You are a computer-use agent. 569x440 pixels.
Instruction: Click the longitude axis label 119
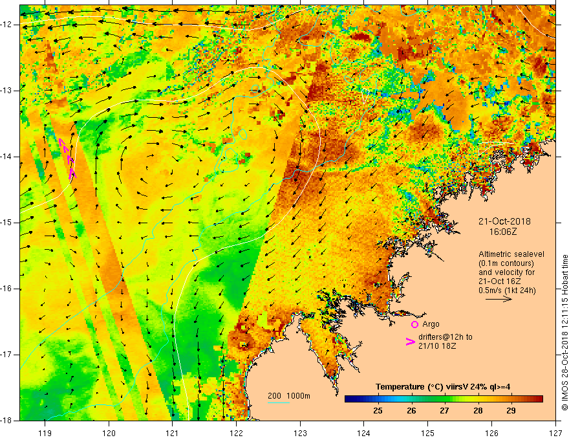45,433
